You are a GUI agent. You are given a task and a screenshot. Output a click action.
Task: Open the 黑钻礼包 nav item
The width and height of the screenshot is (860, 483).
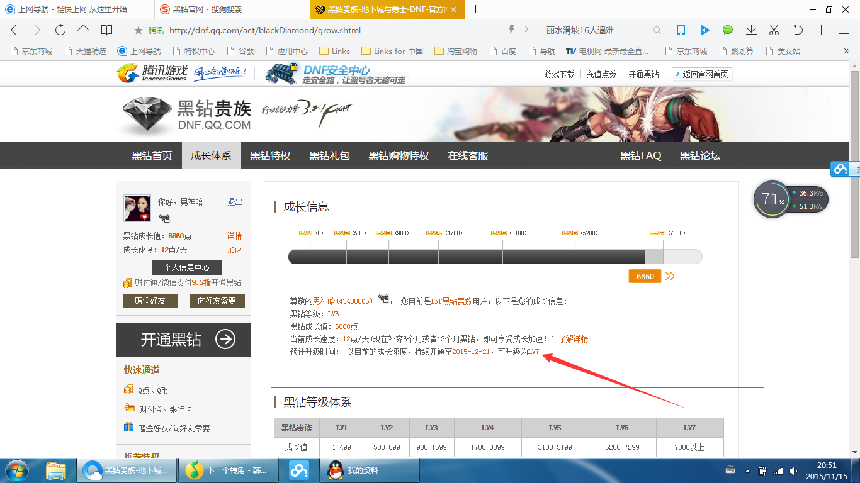(329, 155)
